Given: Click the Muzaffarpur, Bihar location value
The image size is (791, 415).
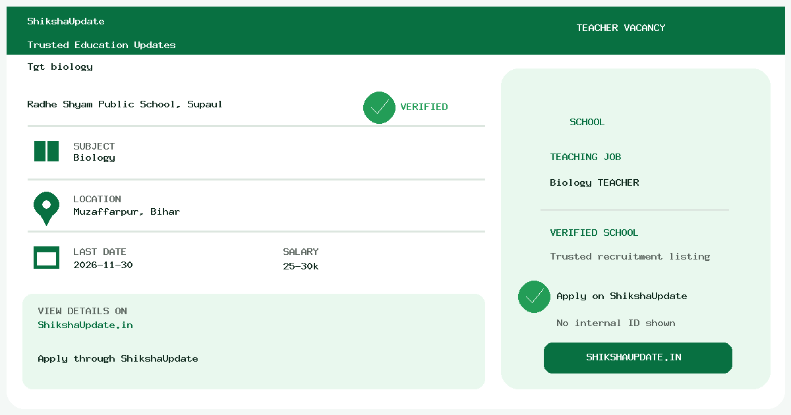Looking at the screenshot, I should pyautogui.click(x=127, y=212).
